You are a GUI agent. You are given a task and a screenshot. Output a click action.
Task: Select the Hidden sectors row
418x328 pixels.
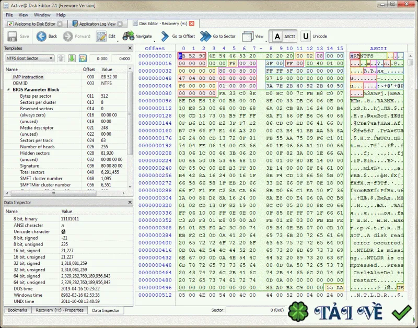[66, 153]
